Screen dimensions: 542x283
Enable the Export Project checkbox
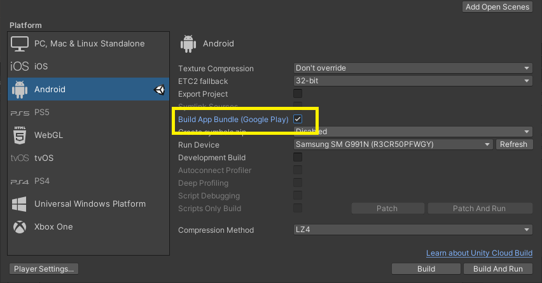point(298,93)
